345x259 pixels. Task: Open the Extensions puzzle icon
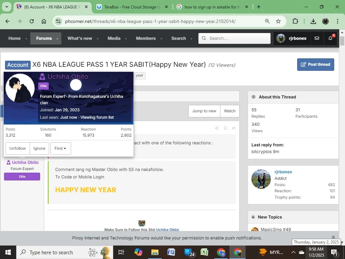[295, 21]
